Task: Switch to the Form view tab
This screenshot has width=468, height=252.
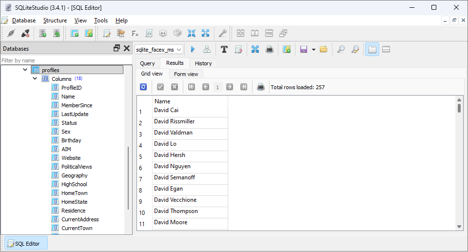Action: 186,74
